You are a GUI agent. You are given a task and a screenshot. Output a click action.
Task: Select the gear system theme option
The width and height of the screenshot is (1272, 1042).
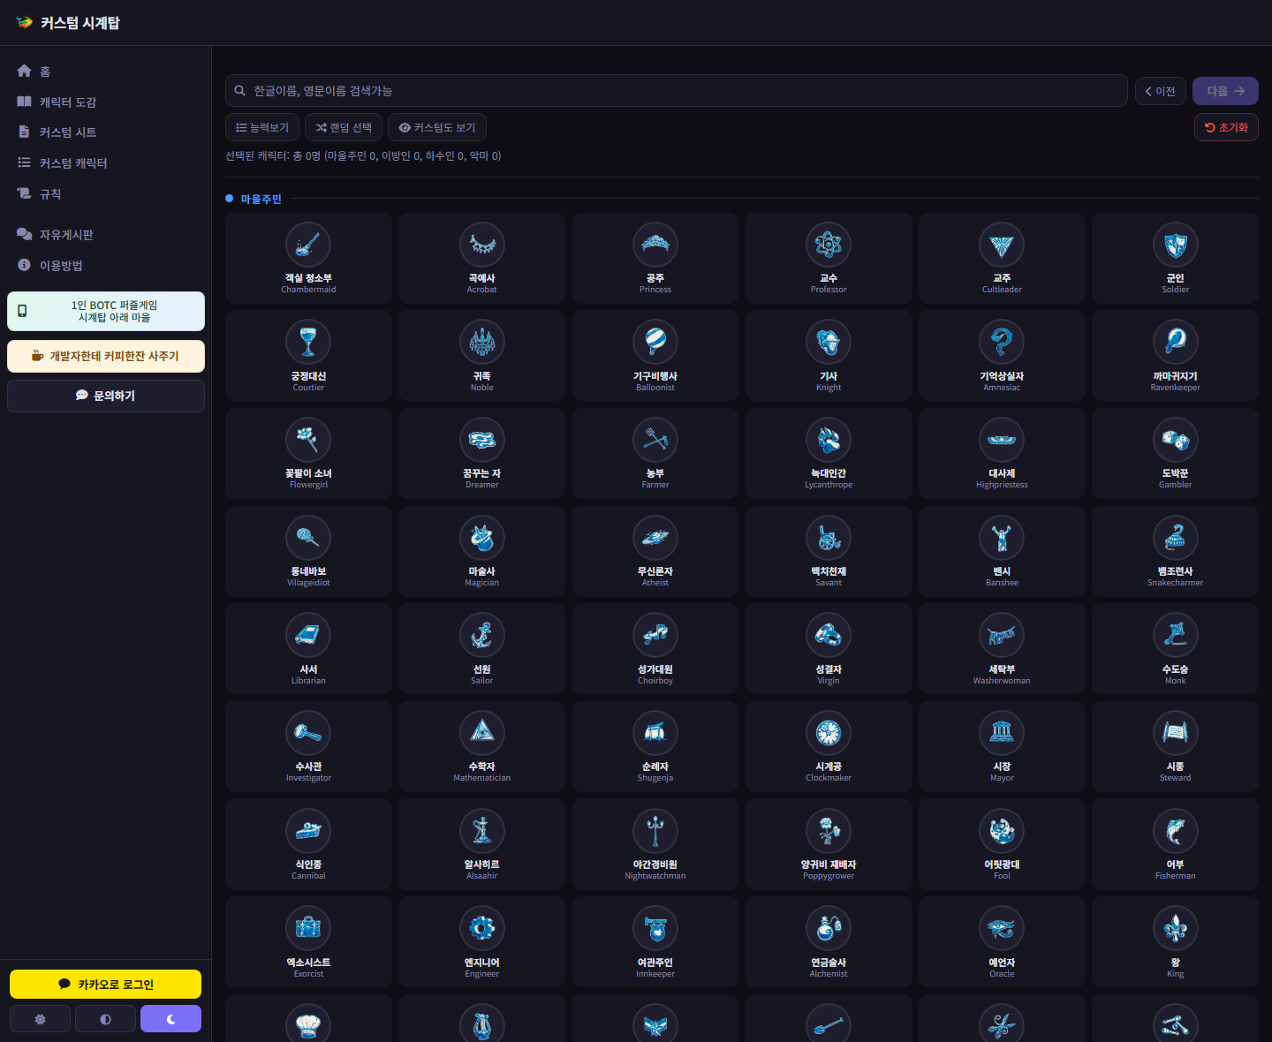tap(40, 1019)
